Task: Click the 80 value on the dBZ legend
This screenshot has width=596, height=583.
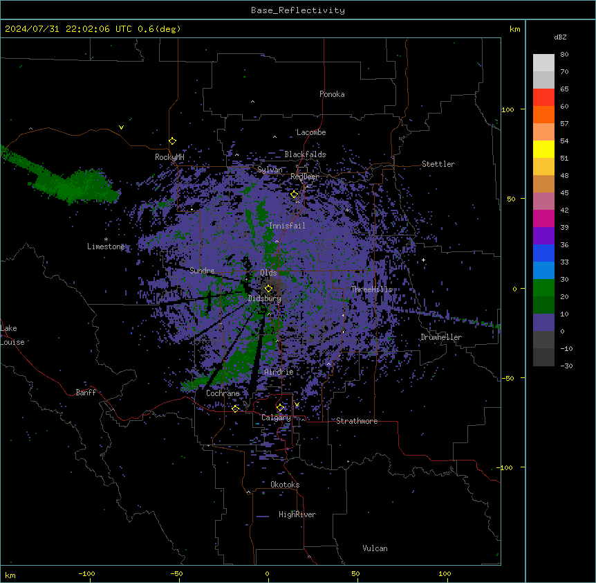Action: point(564,55)
